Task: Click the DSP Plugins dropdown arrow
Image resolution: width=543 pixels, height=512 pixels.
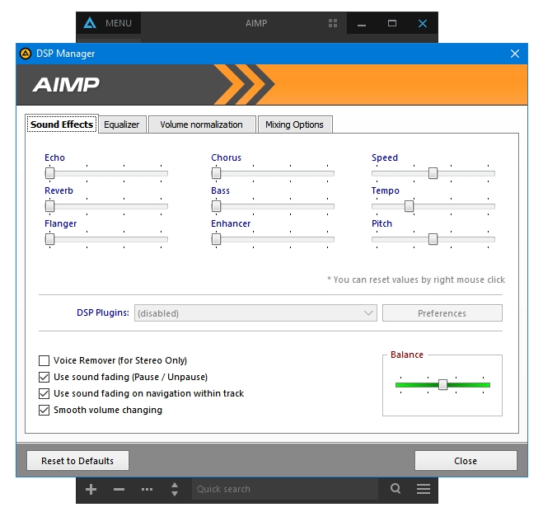Action: coord(368,313)
